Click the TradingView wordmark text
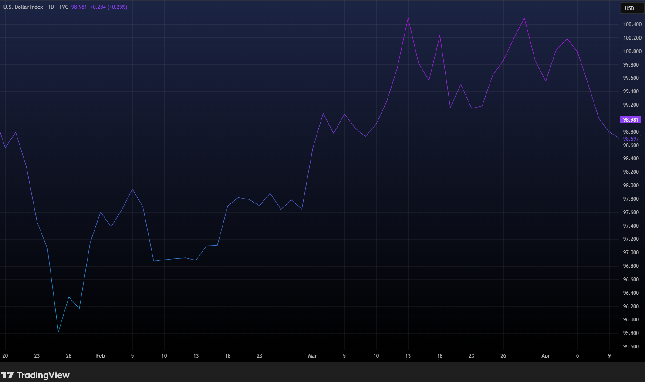645x382 pixels. [x=43, y=375]
